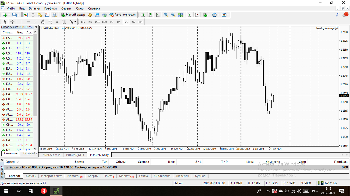Open the Strategy Tester magnifier icon
The height and width of the screenshot is (196, 350).
coord(54,15)
